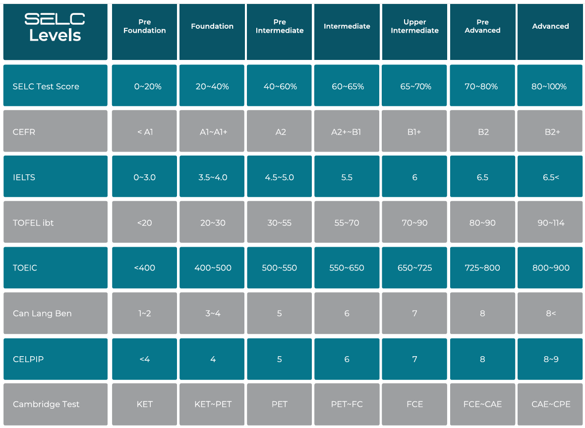This screenshot has width=585, height=428.
Task: Click the SELC Levels logo header
Action: click(55, 32)
